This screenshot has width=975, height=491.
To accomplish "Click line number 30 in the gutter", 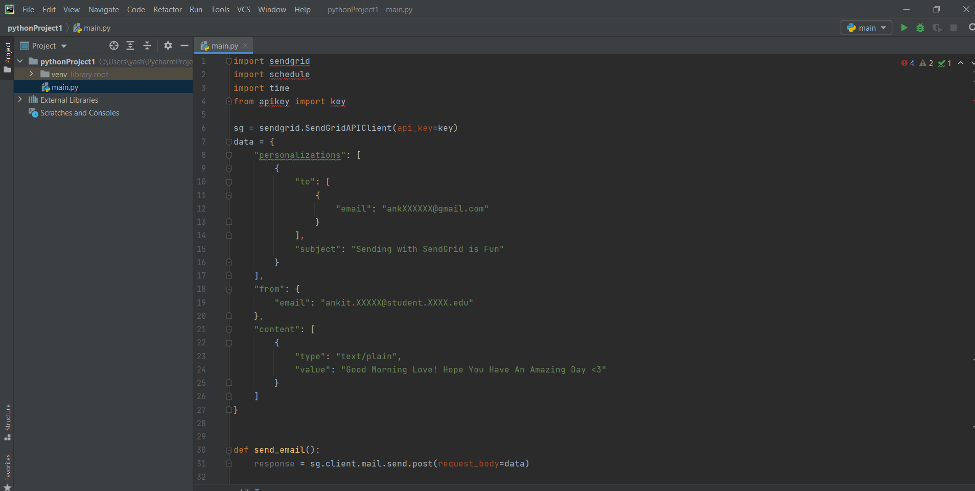I will (x=201, y=450).
